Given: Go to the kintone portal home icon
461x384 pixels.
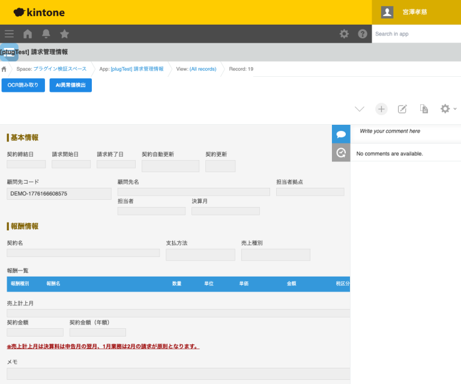Looking at the screenshot, I should tap(28, 34).
